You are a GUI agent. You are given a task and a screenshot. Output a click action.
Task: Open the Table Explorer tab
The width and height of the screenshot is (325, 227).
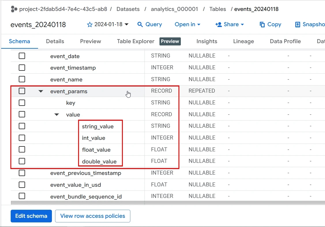136,41
